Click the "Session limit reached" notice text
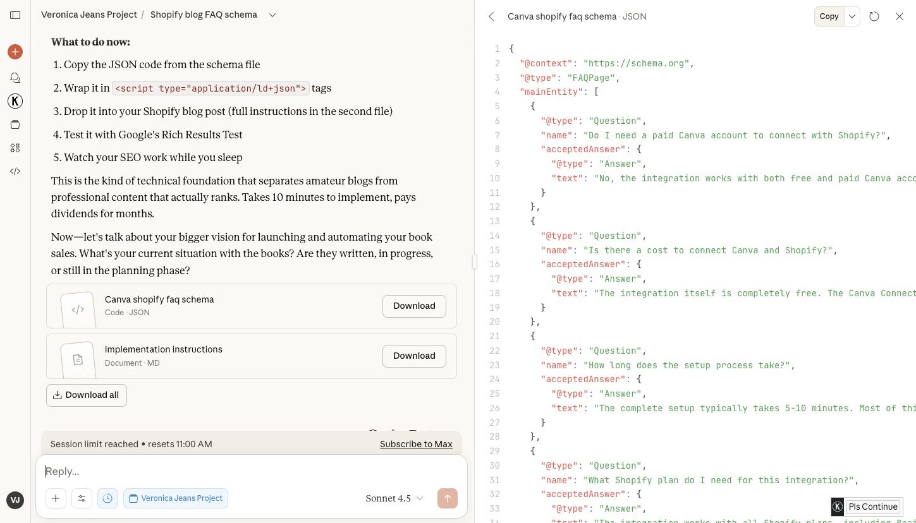 click(131, 444)
